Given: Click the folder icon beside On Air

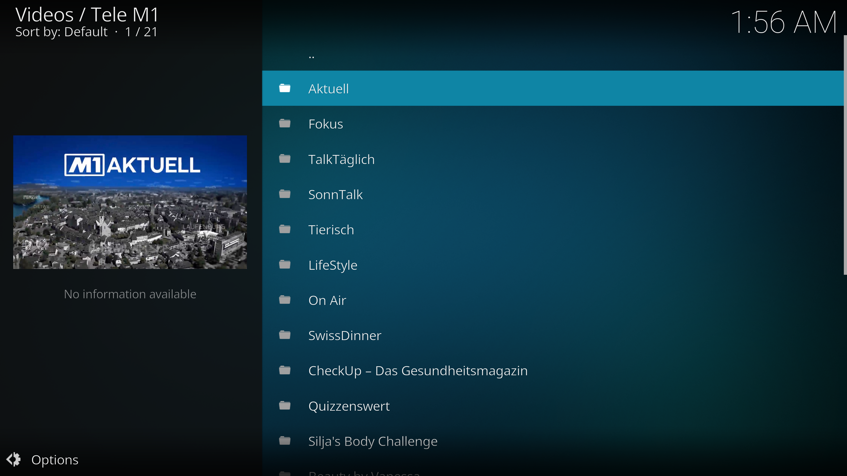Looking at the screenshot, I should pos(285,300).
